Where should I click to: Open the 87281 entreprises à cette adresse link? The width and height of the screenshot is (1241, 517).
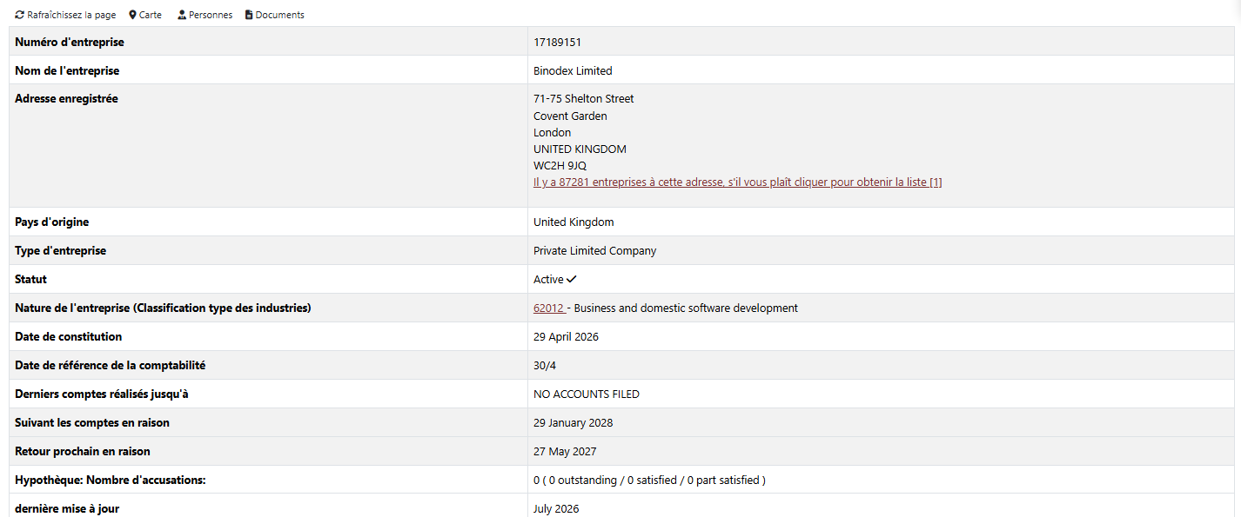738,182
